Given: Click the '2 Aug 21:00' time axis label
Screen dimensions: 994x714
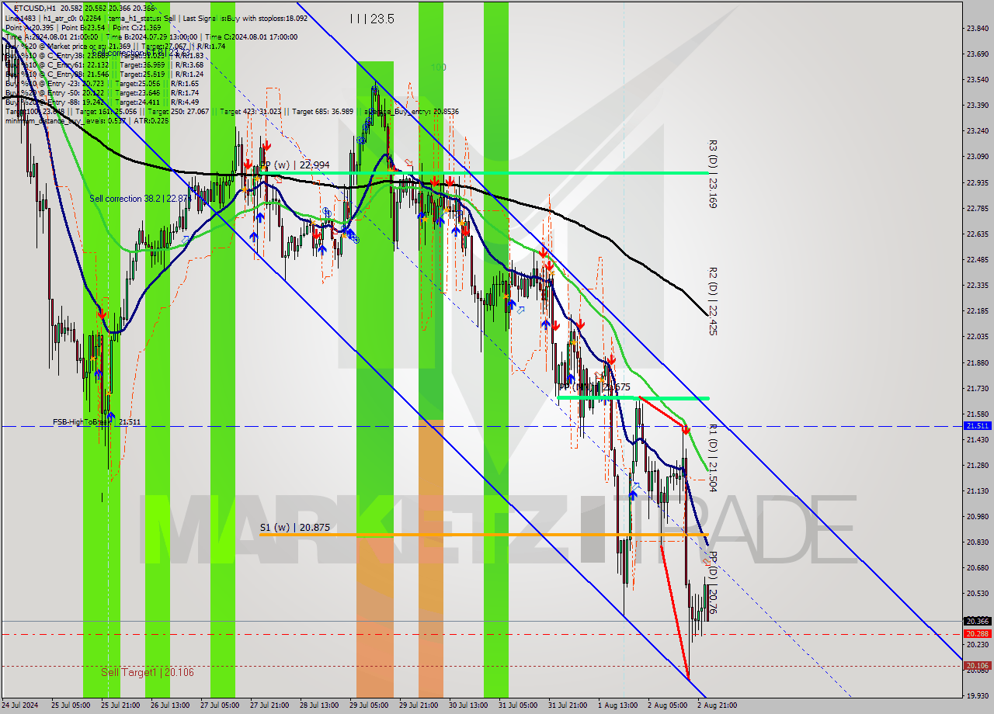Looking at the screenshot, I should tap(717, 705).
